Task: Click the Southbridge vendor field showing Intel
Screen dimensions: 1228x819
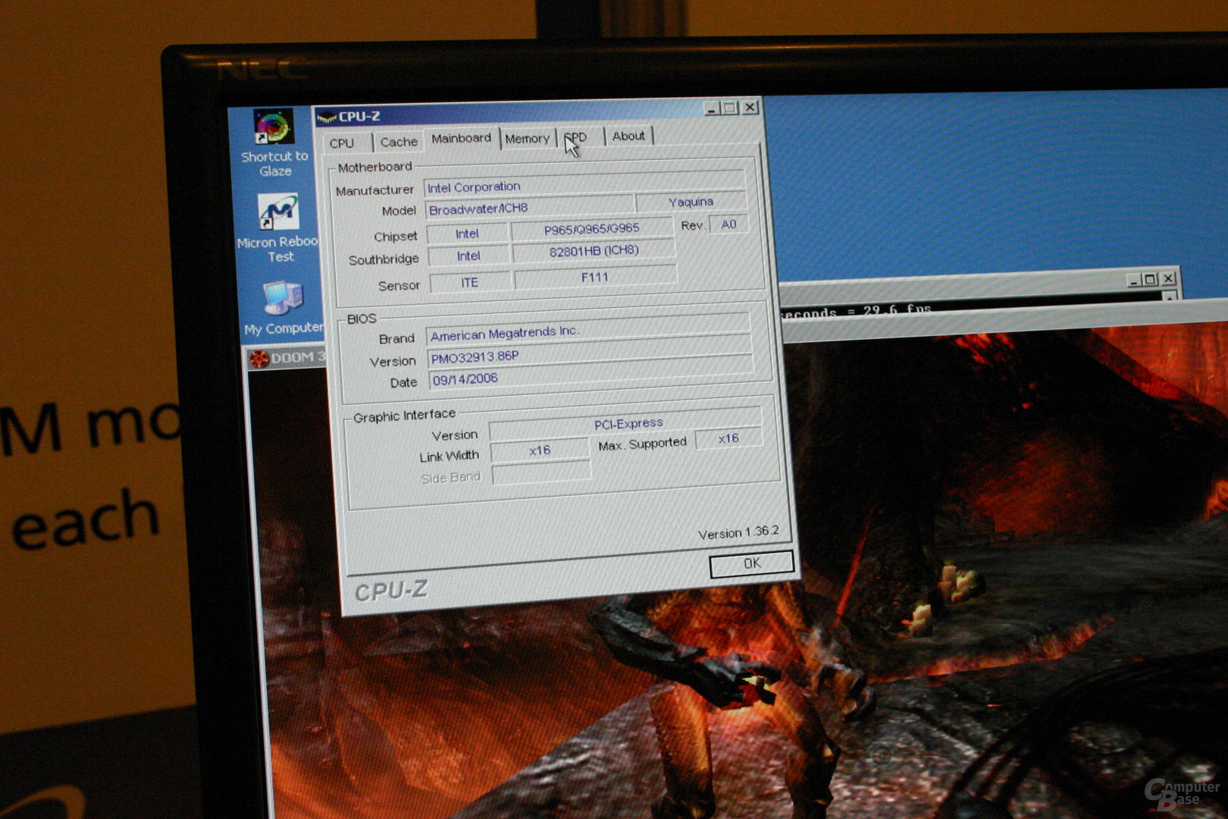Action: [x=468, y=256]
